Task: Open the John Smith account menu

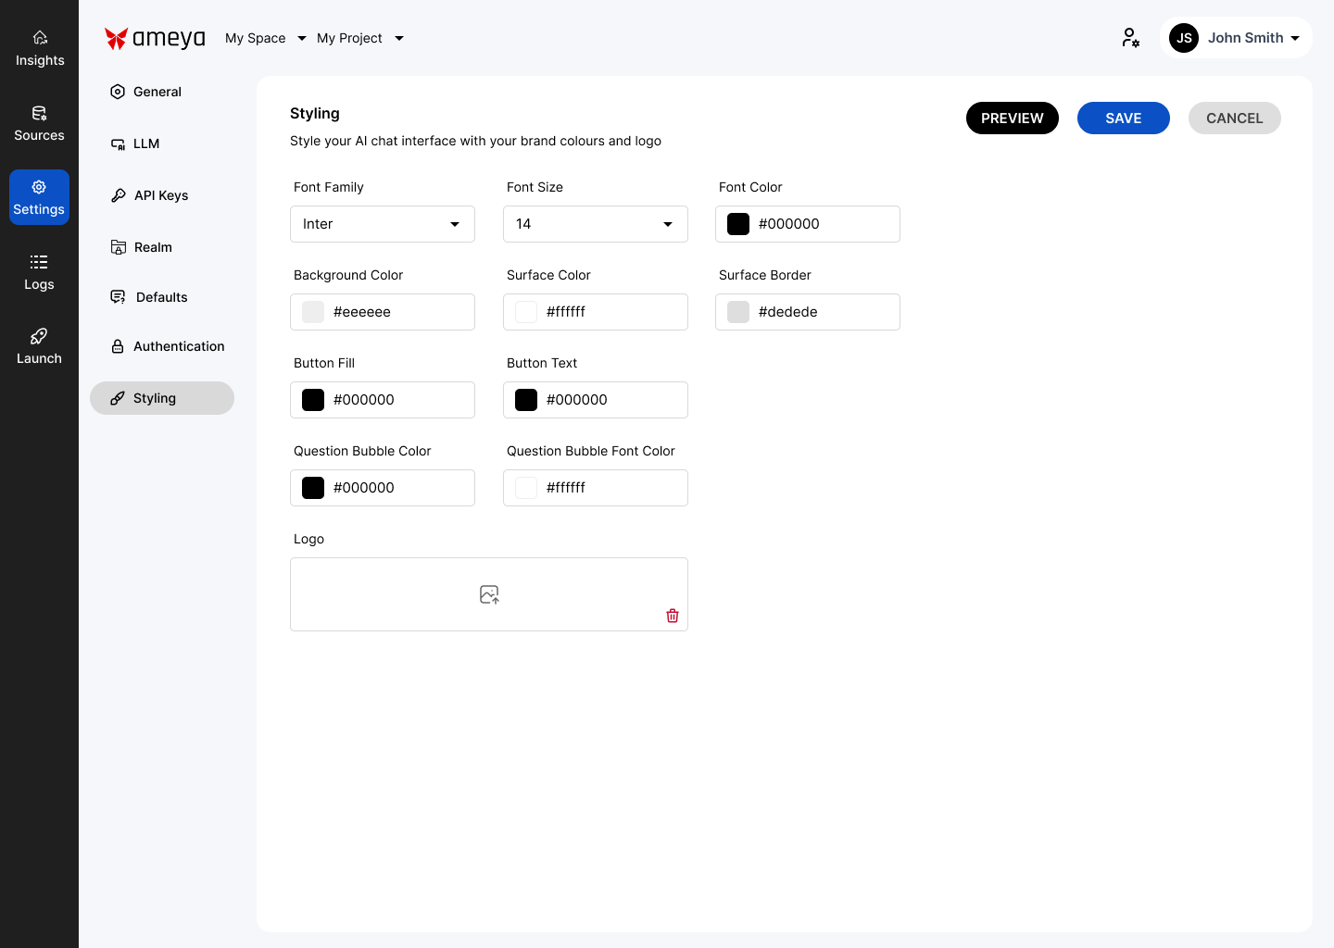Action: point(1236,38)
